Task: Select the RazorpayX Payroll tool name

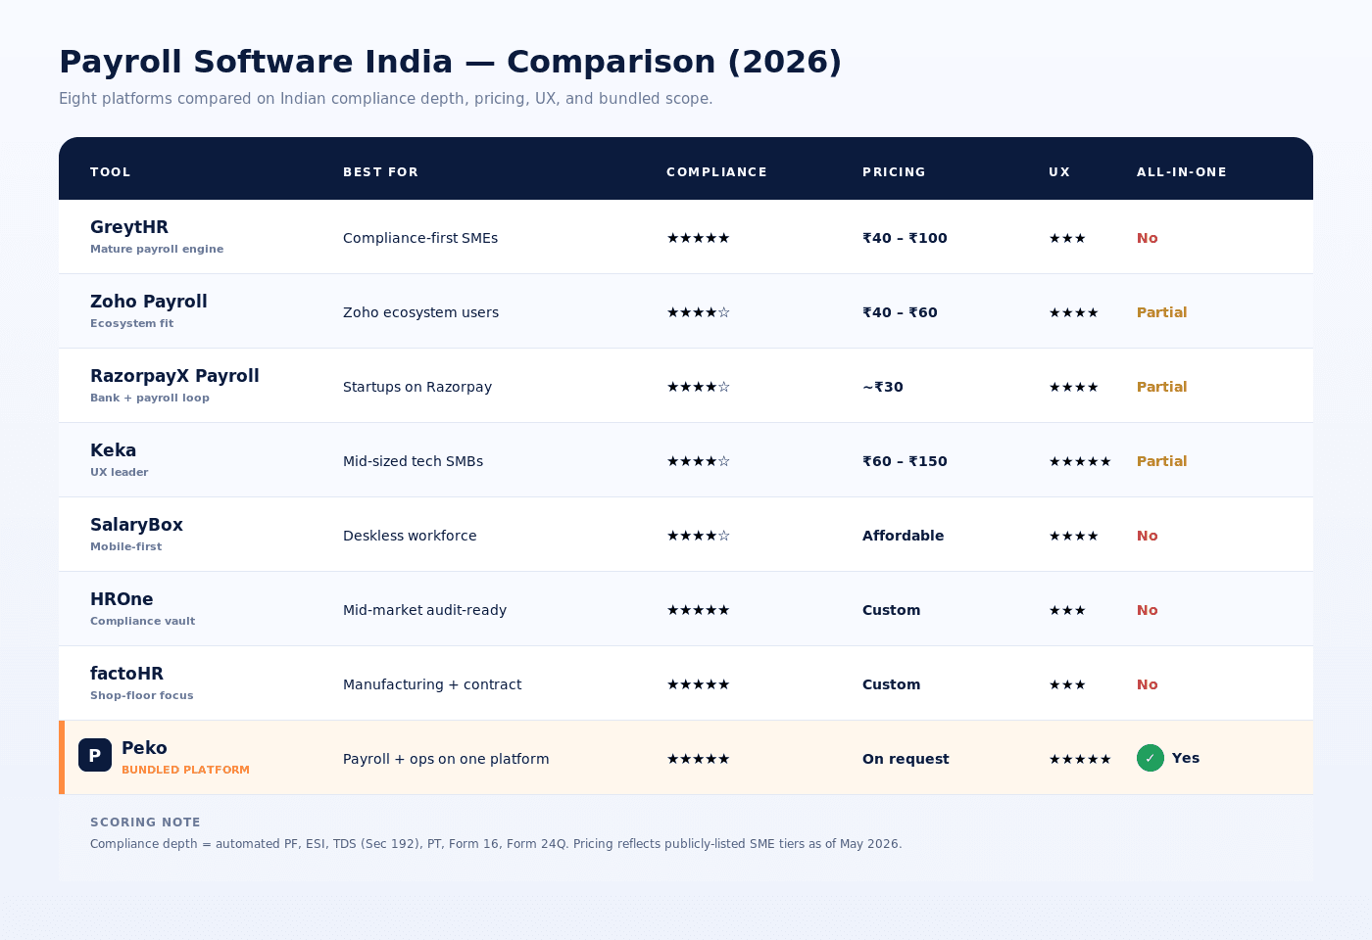Action: (174, 376)
